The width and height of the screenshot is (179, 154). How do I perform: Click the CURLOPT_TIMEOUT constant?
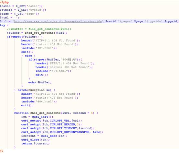point(63,128)
